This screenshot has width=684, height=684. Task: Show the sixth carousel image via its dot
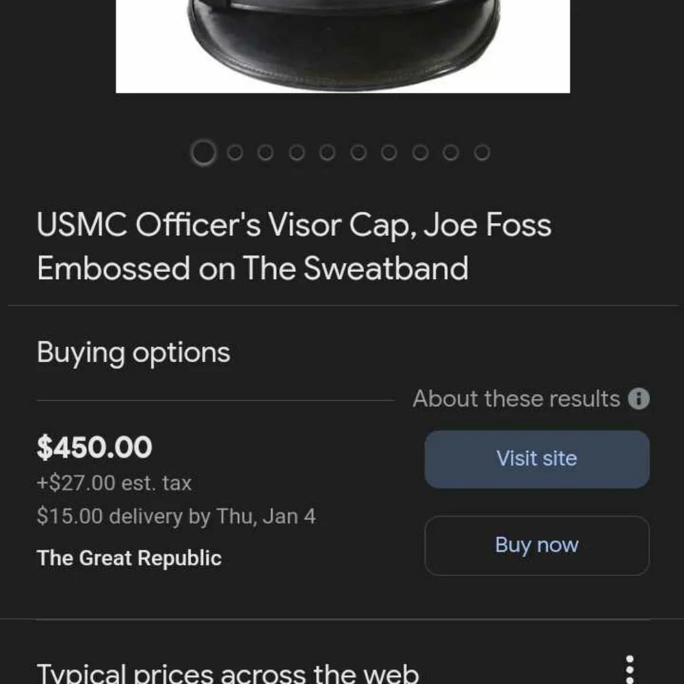coord(358,153)
